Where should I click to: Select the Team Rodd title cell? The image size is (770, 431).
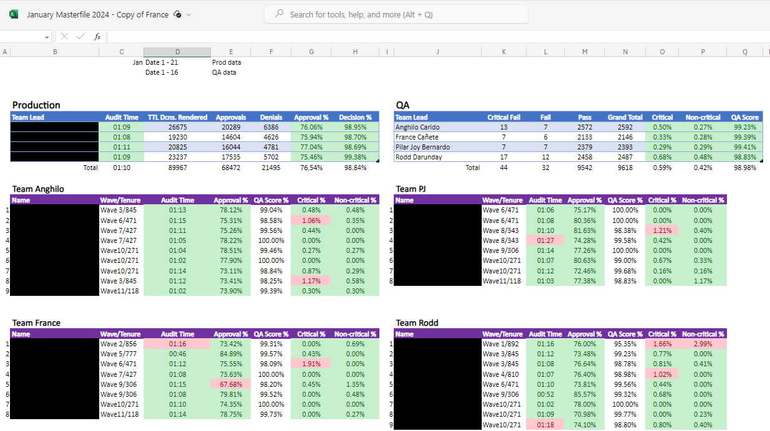coord(417,323)
